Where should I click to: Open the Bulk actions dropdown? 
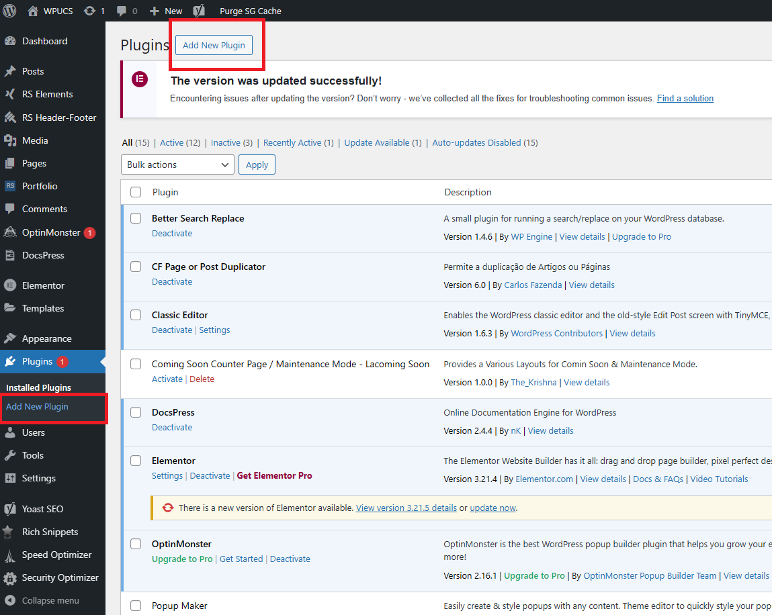[178, 164]
